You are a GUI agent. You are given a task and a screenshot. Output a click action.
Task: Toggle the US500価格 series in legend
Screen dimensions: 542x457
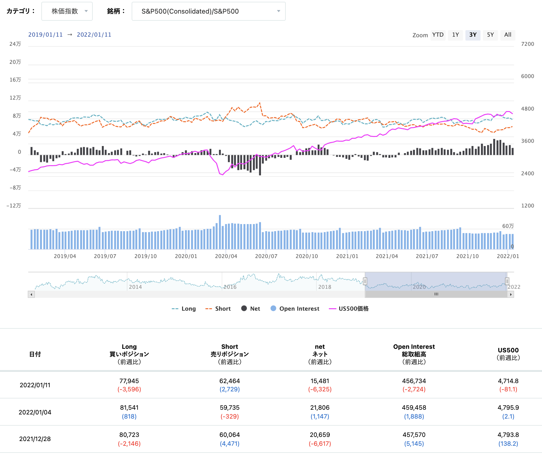click(349, 309)
